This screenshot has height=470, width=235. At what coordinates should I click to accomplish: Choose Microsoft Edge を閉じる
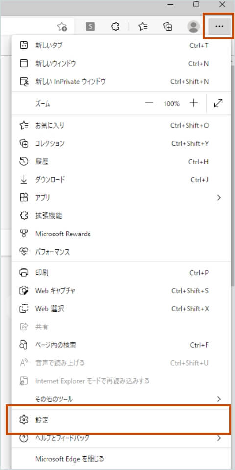(121, 459)
